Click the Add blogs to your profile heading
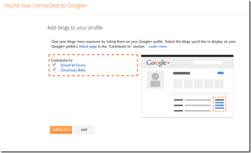This screenshot has width=251, height=153. [x=75, y=28]
